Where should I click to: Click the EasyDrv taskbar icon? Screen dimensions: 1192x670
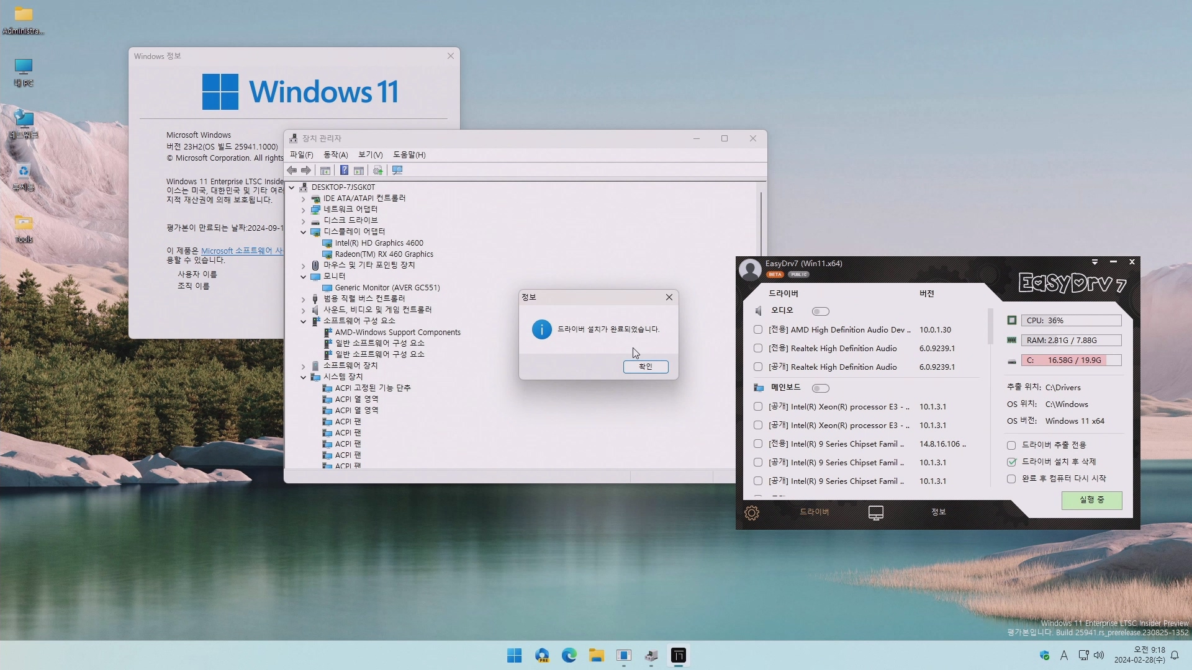point(679,656)
